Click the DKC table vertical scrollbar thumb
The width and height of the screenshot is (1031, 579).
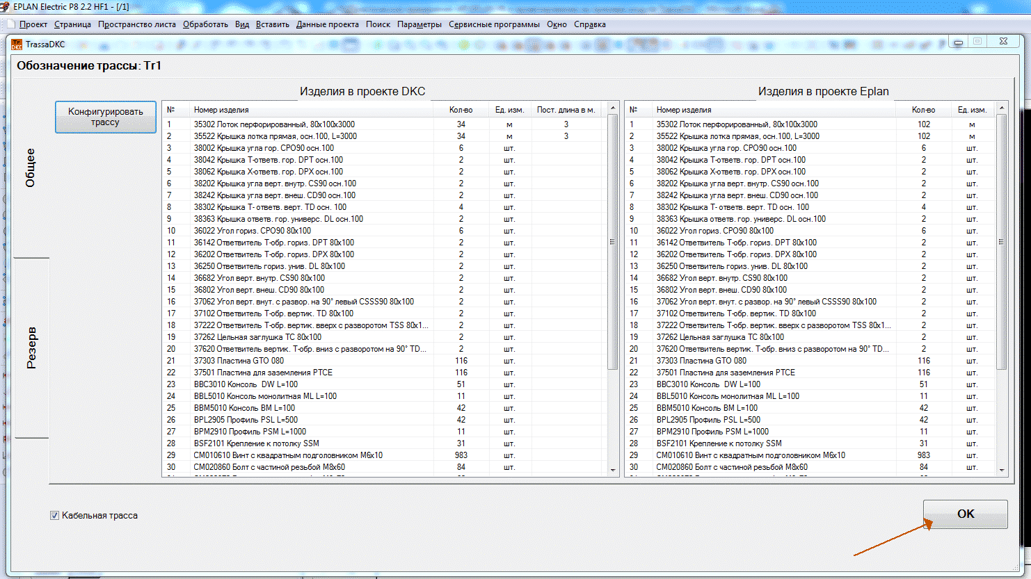click(613, 242)
